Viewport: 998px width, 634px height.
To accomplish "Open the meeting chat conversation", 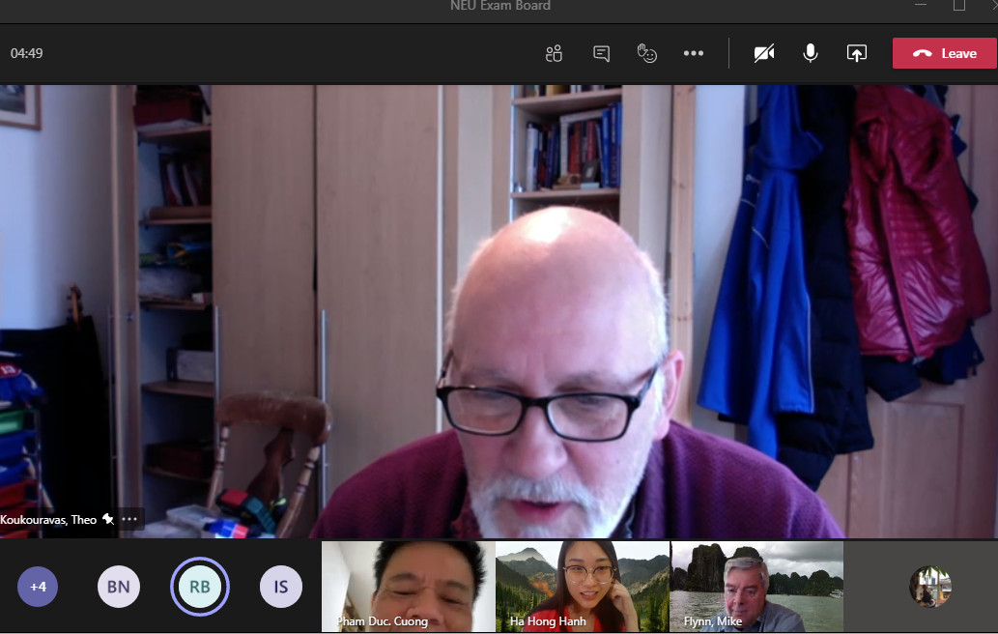I will (x=601, y=53).
